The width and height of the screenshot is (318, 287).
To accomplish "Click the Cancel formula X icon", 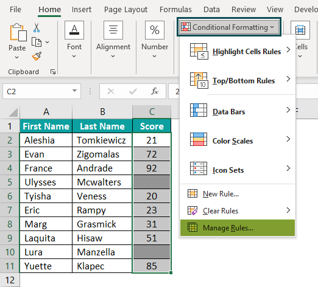I will click(x=111, y=91).
